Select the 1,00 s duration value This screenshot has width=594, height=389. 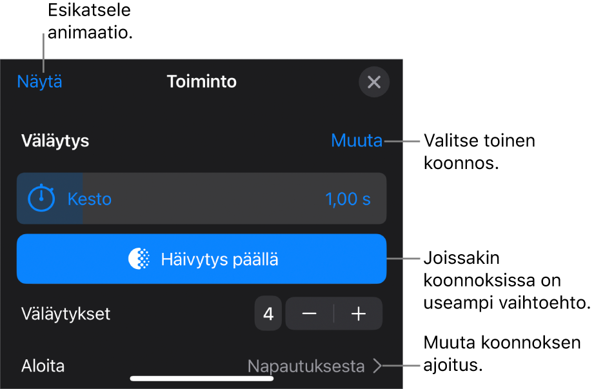click(x=348, y=199)
